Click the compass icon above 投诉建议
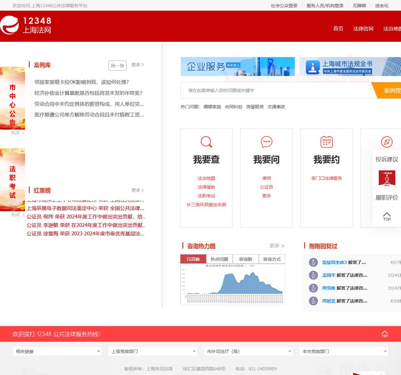The height and width of the screenshot is (375, 401). tap(387, 142)
